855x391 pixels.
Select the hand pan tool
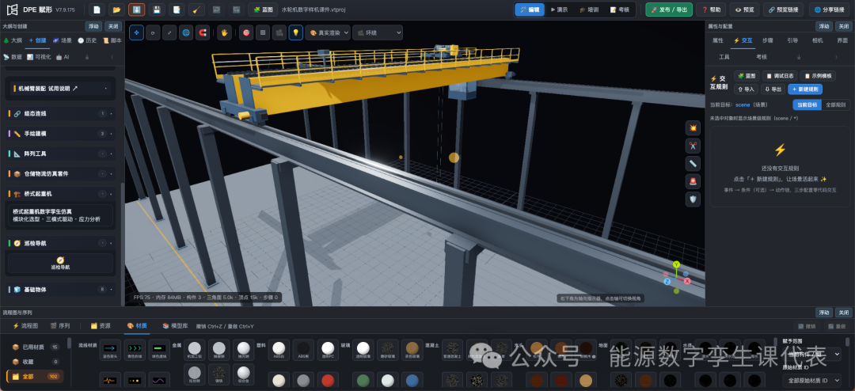tap(225, 32)
